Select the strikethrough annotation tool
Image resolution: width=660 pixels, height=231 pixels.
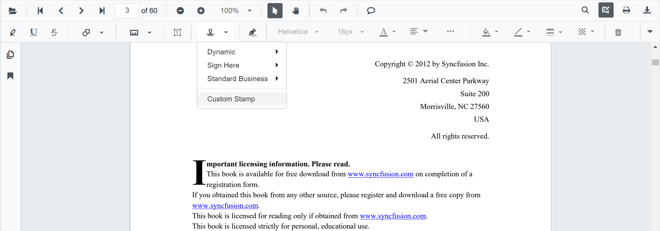[x=54, y=32]
